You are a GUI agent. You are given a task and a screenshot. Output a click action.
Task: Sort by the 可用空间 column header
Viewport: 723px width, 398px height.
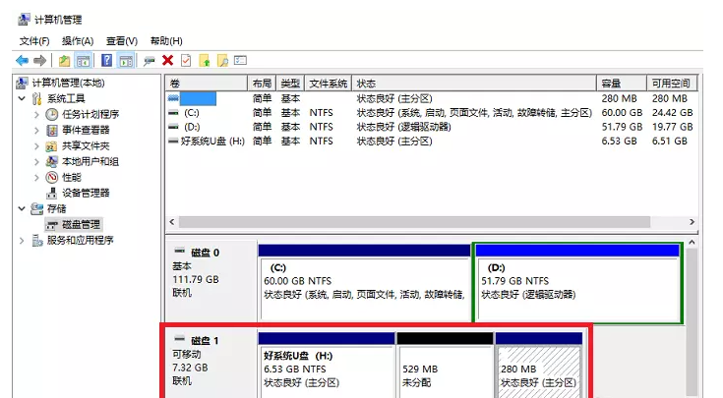(x=672, y=84)
